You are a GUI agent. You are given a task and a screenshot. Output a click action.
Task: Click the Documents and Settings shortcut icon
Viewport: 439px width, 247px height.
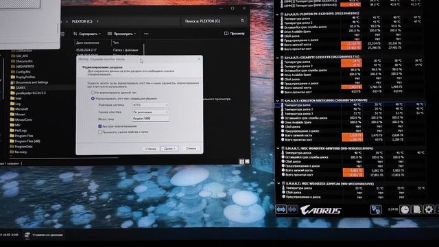click(12, 82)
